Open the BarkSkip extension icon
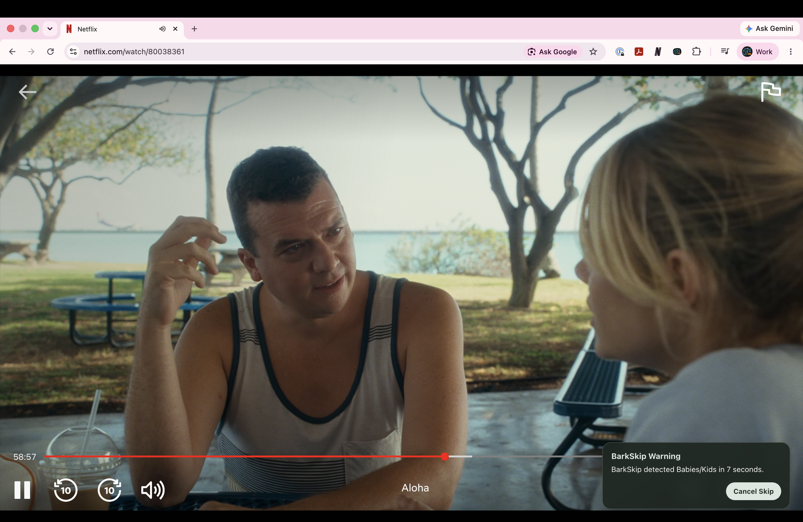Viewport: 803px width, 522px height. tap(677, 52)
